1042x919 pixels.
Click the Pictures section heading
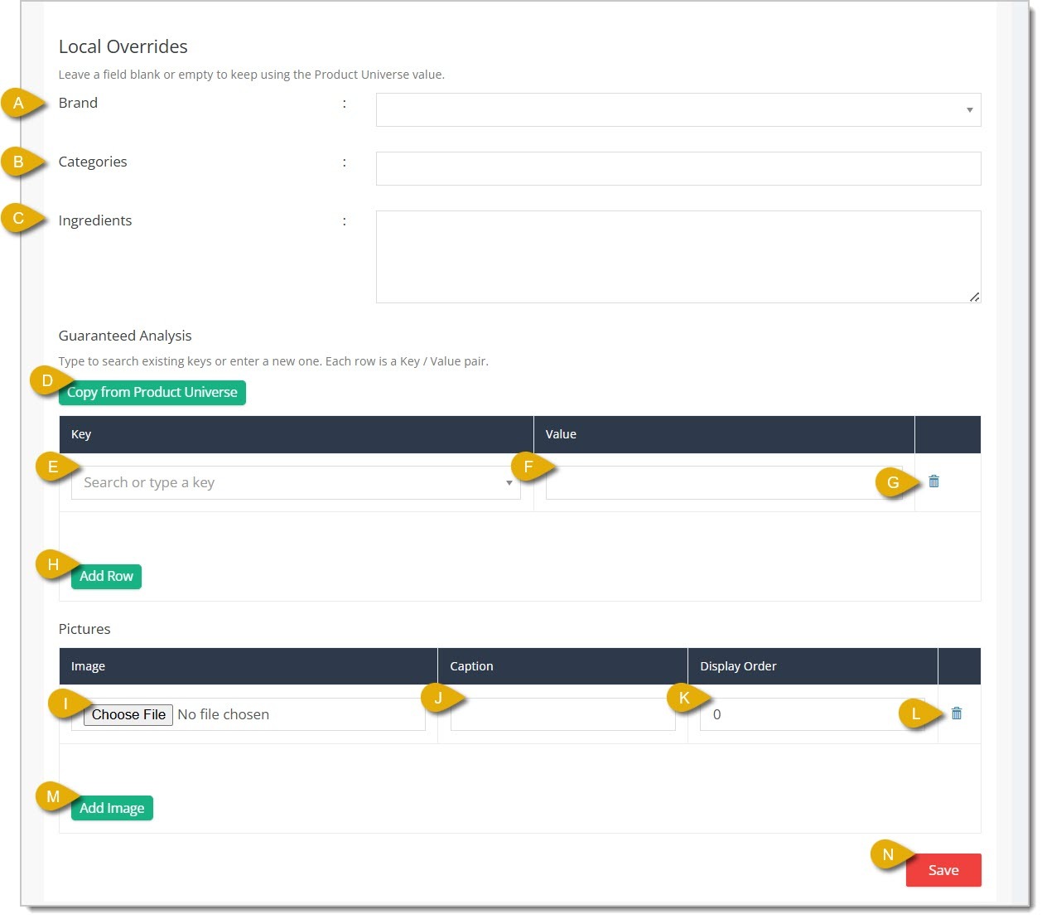click(x=84, y=629)
